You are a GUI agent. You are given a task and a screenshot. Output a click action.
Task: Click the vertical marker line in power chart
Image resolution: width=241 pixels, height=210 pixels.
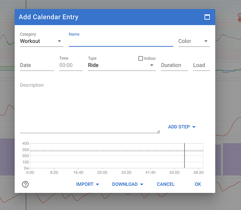point(185,155)
